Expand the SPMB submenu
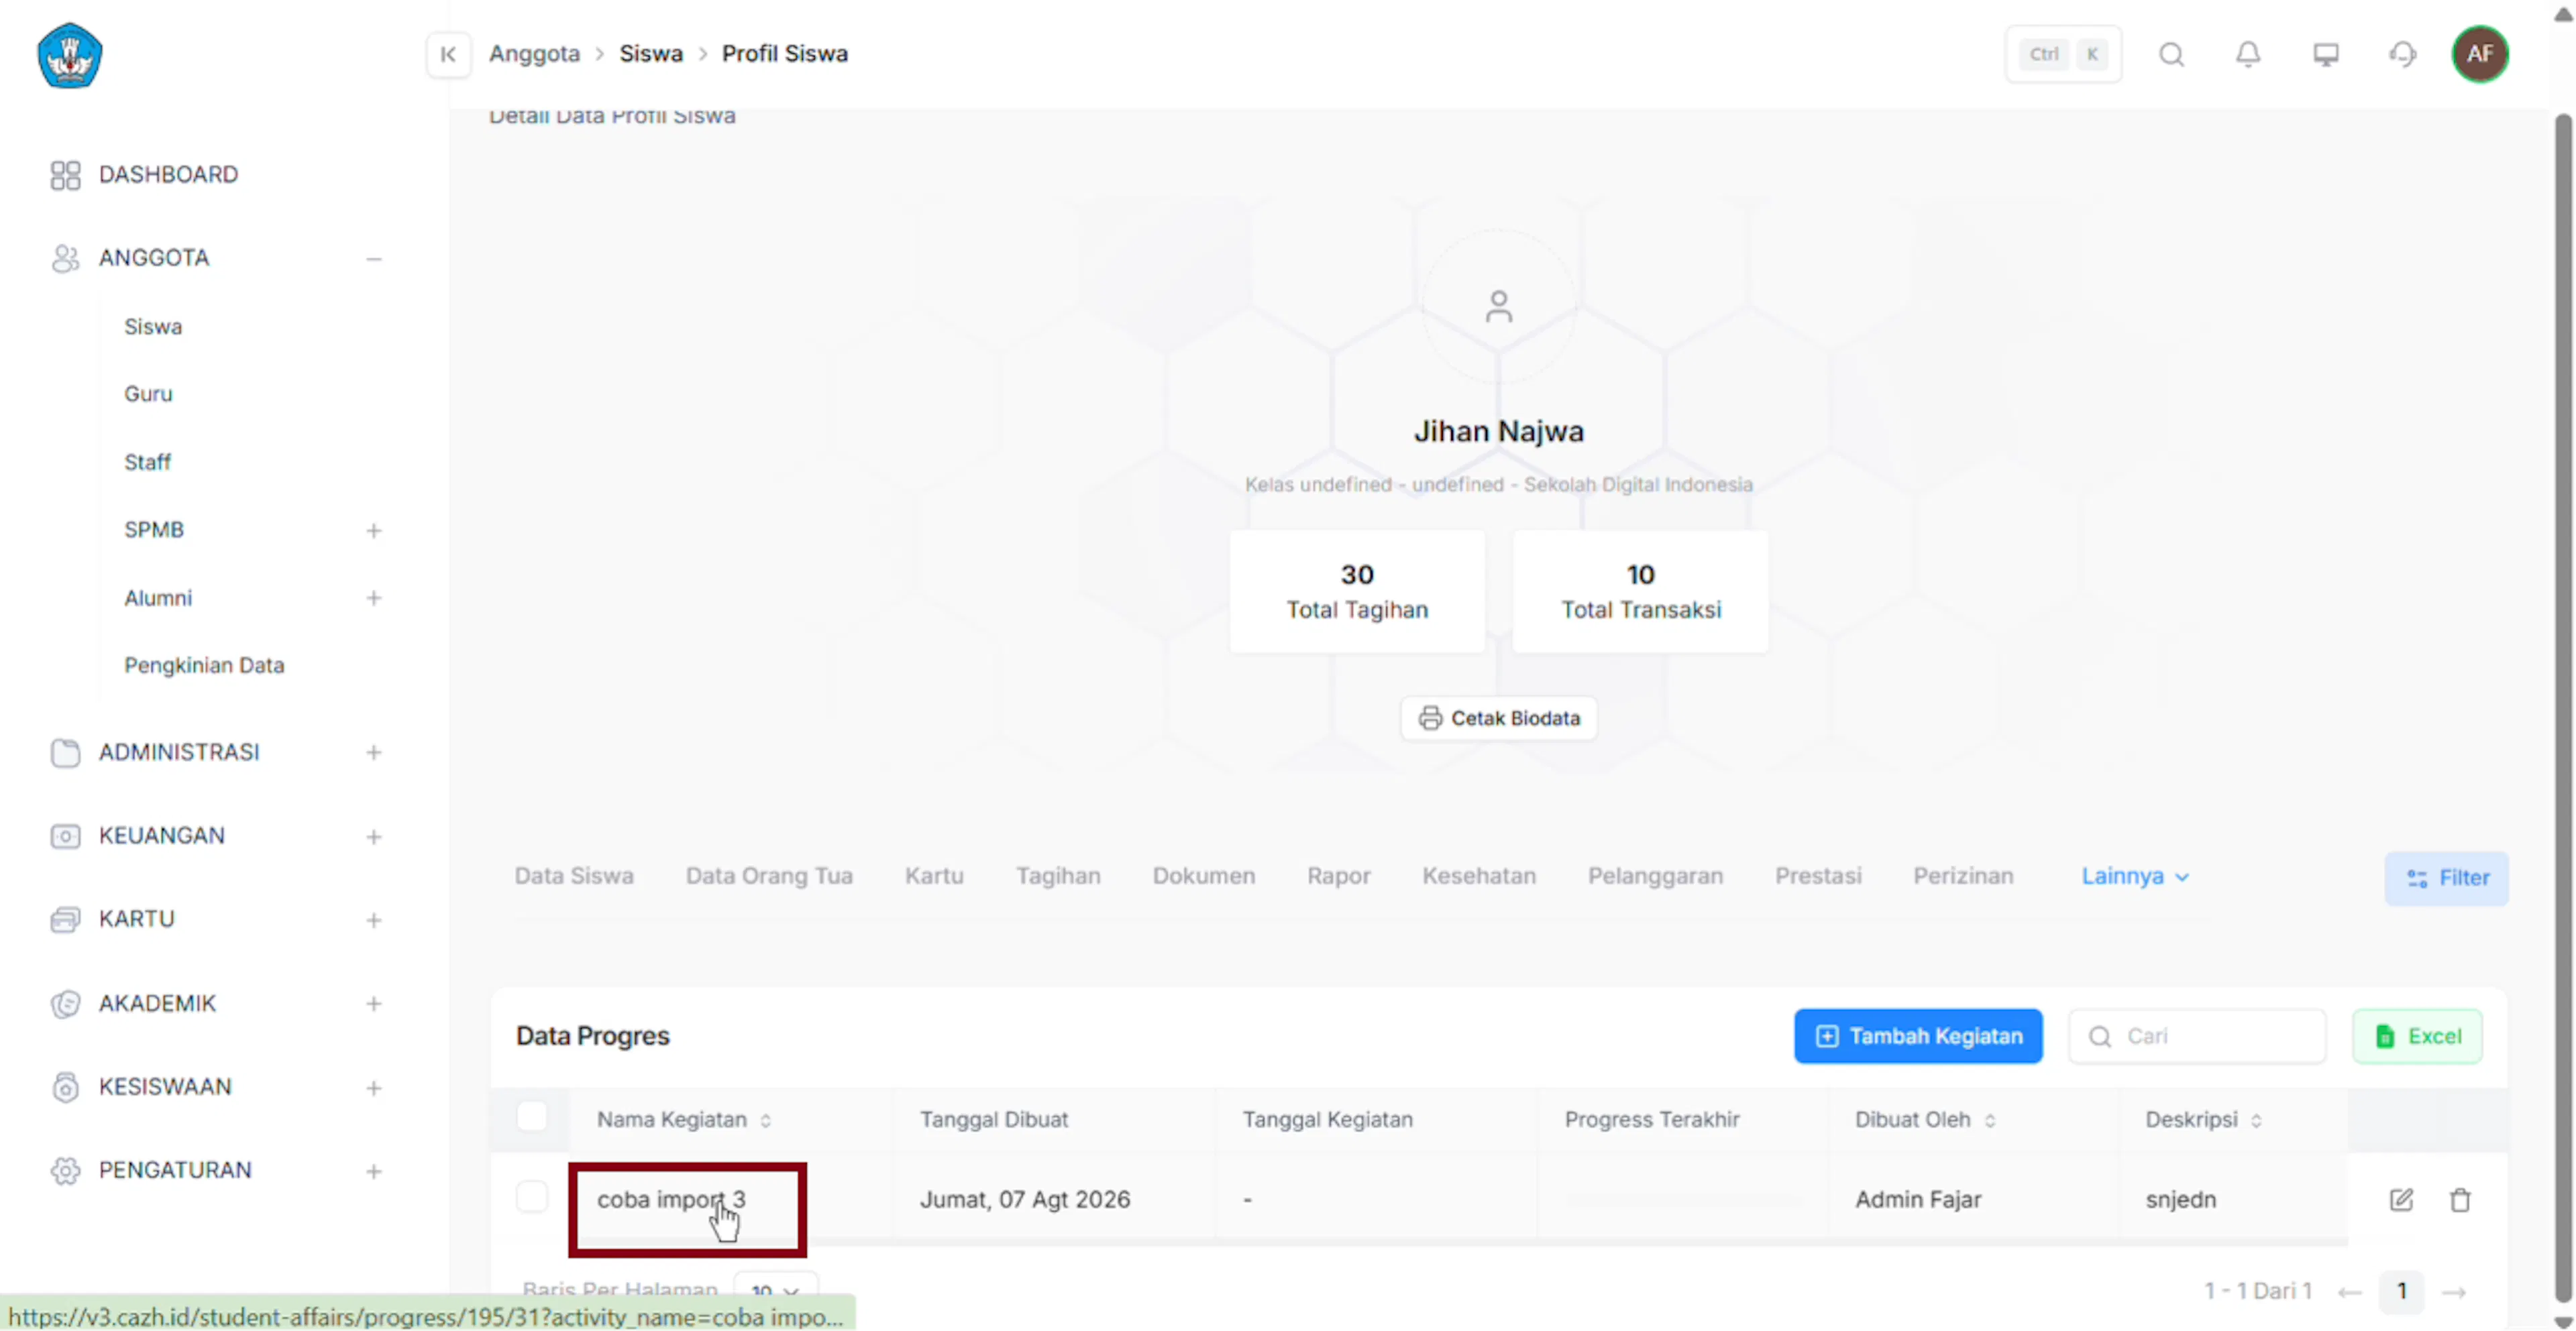The width and height of the screenshot is (2576, 1331). tap(373, 530)
